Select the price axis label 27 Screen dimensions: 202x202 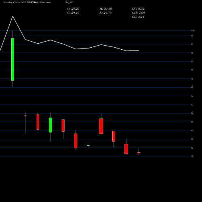tap(192, 156)
